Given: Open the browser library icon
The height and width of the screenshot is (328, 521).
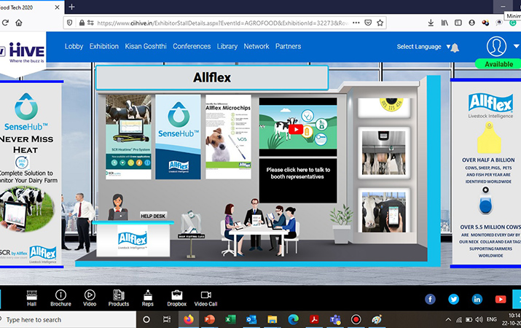Looking at the screenshot, I should (x=444, y=23).
